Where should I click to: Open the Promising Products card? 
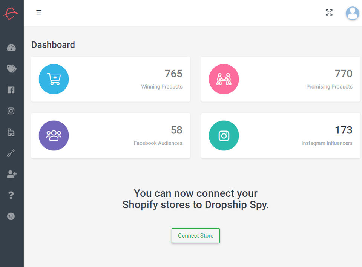pos(281,79)
